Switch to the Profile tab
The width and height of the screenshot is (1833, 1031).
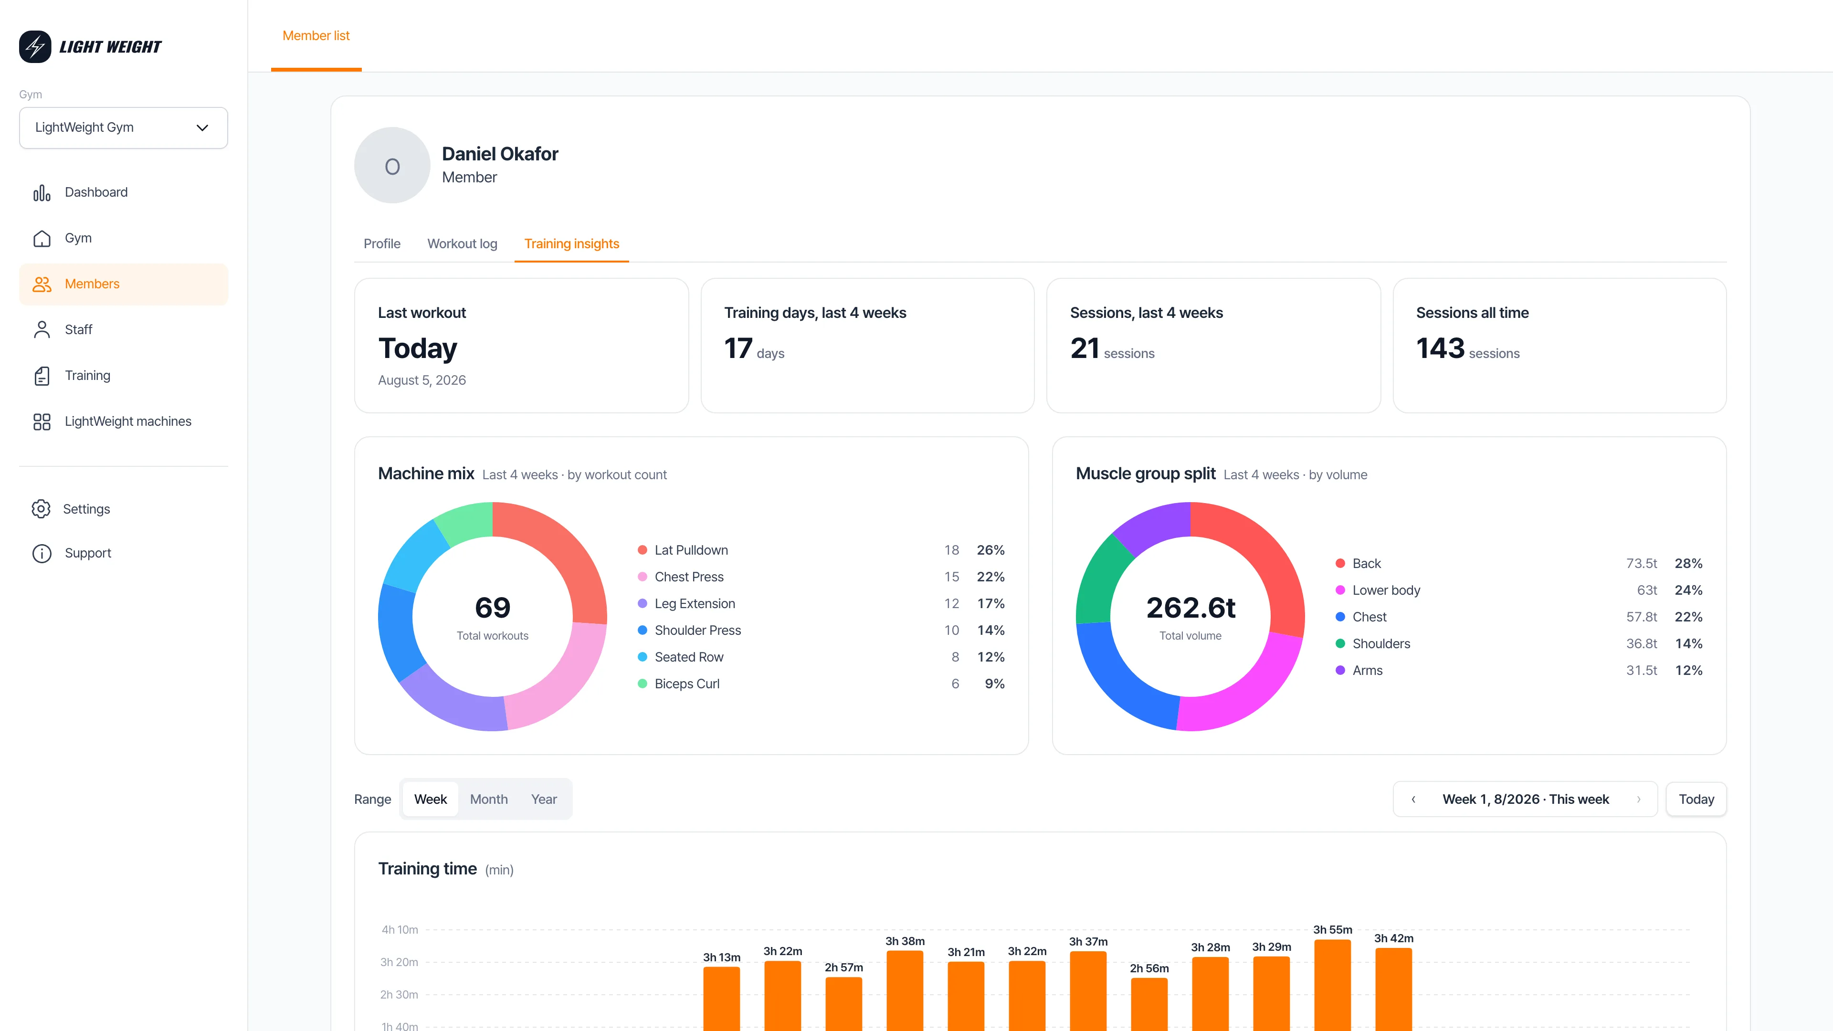tap(382, 244)
